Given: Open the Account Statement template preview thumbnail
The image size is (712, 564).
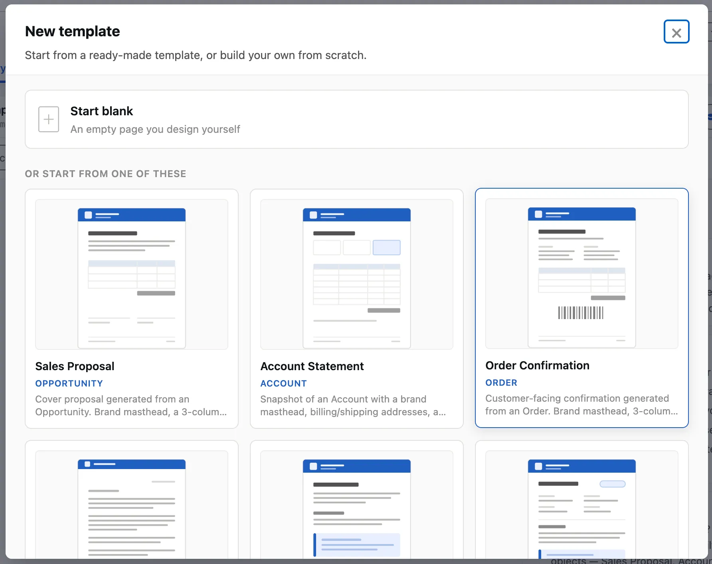Looking at the screenshot, I should coord(357,274).
